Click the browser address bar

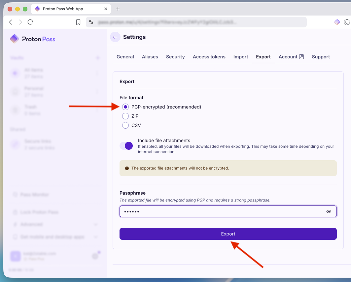196,22
